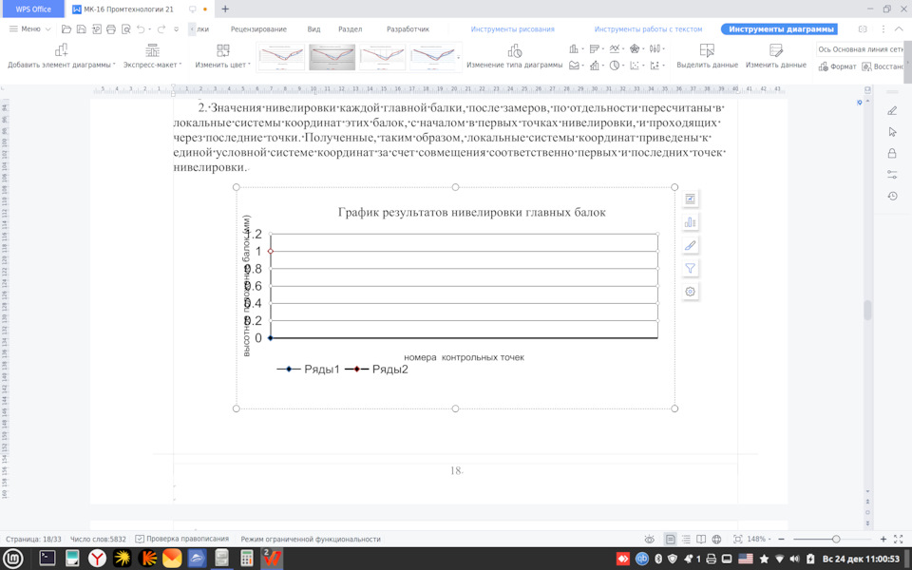Click the Число слов:5832 status entry
Screen dimensions: 912x570
point(98,540)
